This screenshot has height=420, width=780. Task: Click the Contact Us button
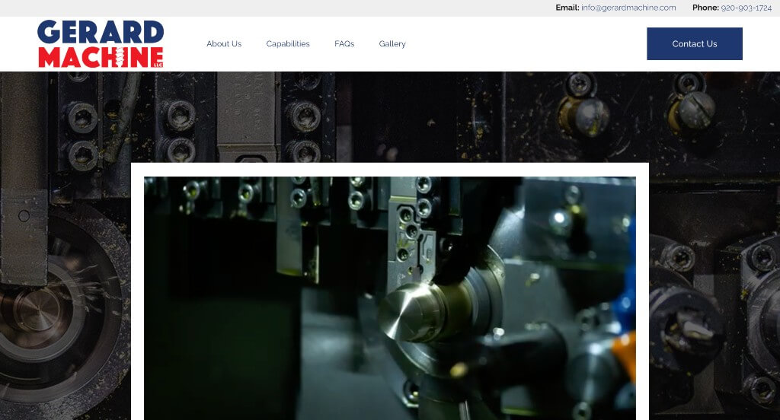pyautogui.click(x=695, y=43)
